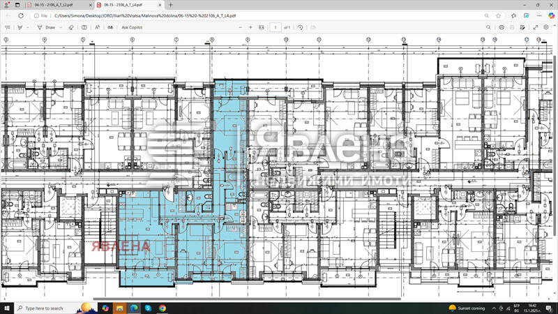Click Ask Copilot button

(x=133, y=27)
